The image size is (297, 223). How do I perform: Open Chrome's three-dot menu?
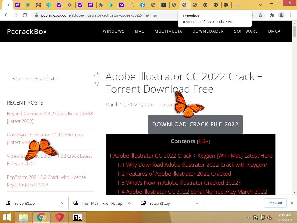(x=291, y=15)
